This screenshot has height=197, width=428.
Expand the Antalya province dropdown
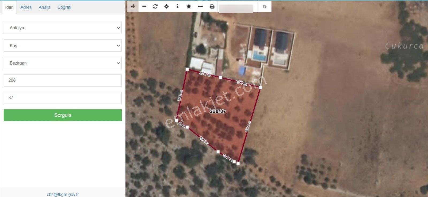pos(63,28)
